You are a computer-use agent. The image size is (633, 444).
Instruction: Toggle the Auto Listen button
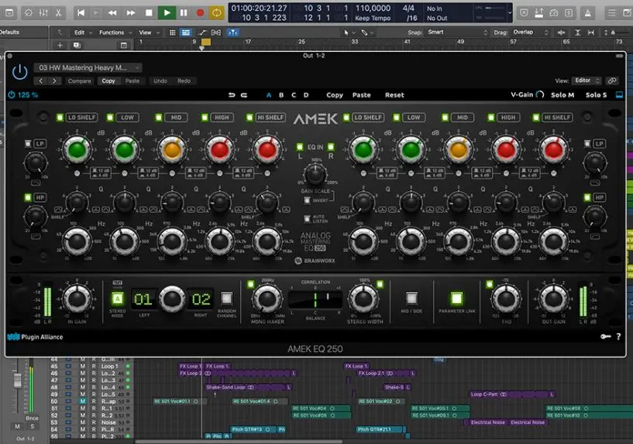tap(307, 219)
